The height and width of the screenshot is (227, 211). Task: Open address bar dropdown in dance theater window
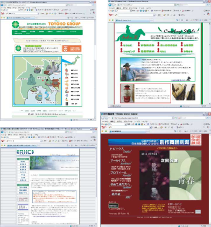173,118
